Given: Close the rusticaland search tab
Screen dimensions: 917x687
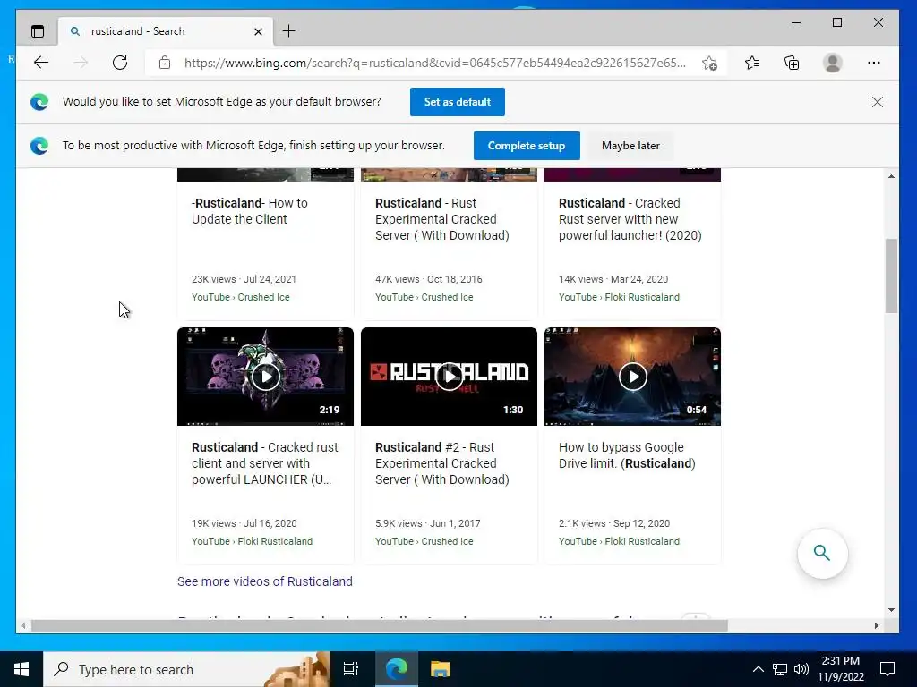Looking at the screenshot, I should [258, 31].
